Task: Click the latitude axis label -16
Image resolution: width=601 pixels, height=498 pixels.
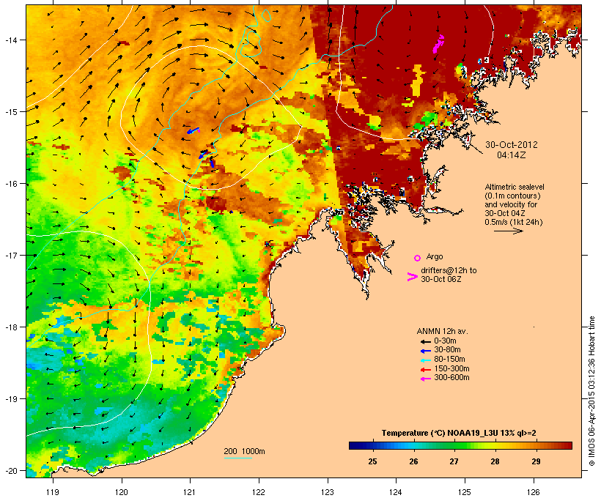Action: pyautogui.click(x=10, y=184)
